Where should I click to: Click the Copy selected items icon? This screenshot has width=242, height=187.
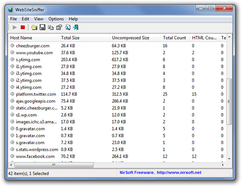[51, 27]
